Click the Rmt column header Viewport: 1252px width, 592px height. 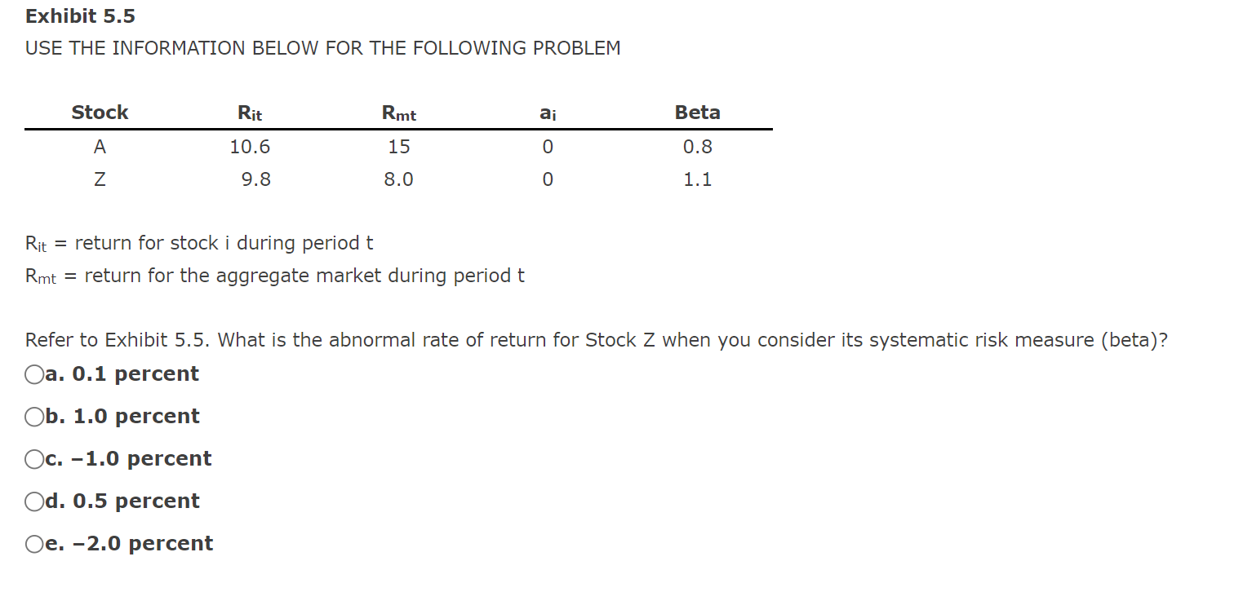[397, 112]
